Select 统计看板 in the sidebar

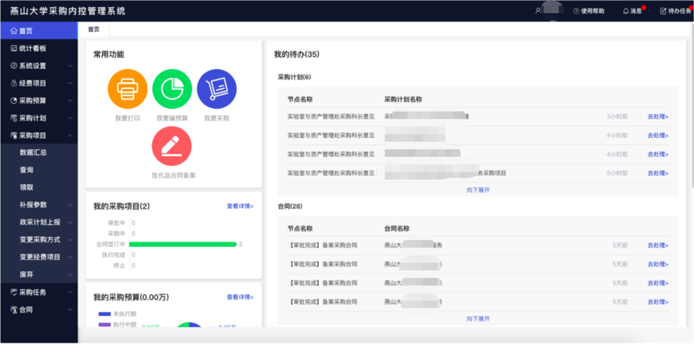[x=33, y=48]
